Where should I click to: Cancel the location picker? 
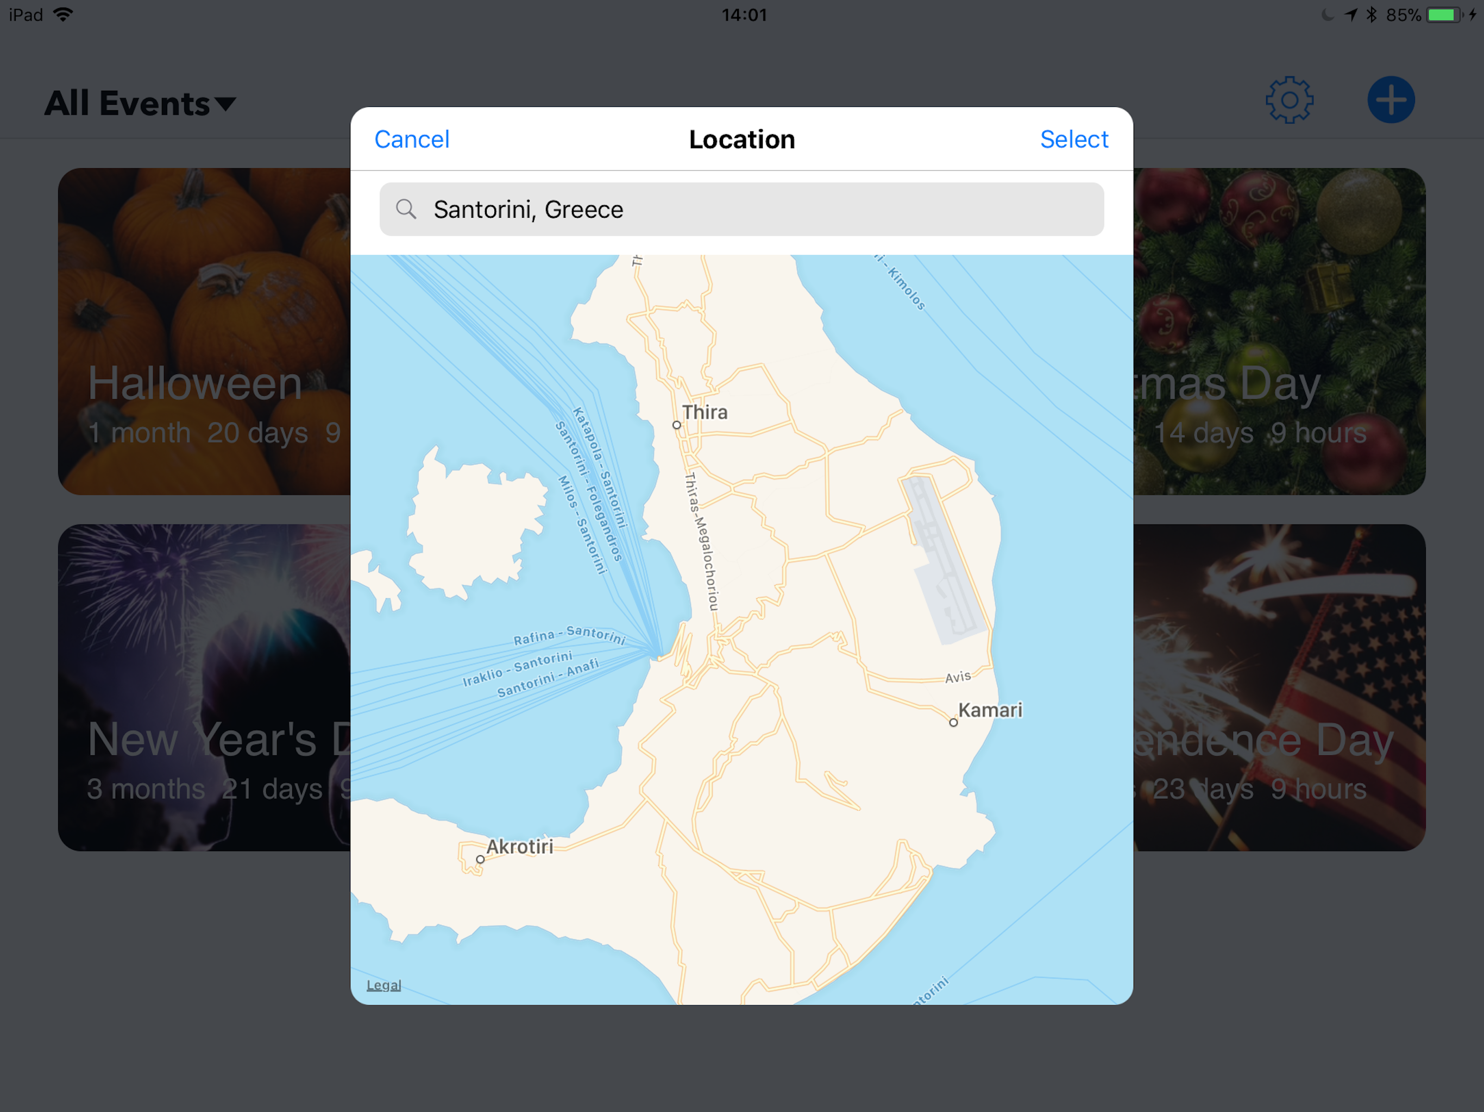point(411,140)
